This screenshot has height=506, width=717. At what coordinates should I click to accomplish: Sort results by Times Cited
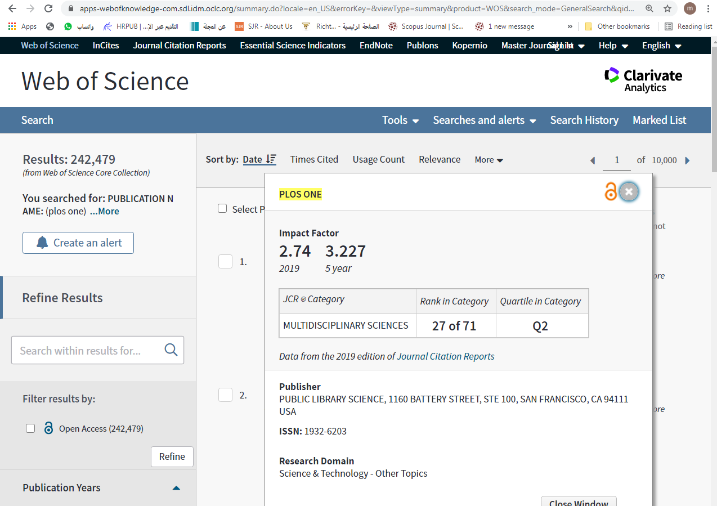314,159
